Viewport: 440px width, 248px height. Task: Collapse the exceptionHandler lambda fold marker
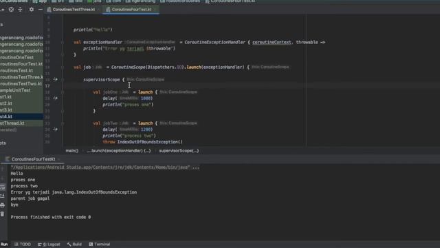(63, 42)
